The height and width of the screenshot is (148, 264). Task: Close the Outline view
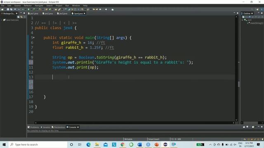point(252,14)
